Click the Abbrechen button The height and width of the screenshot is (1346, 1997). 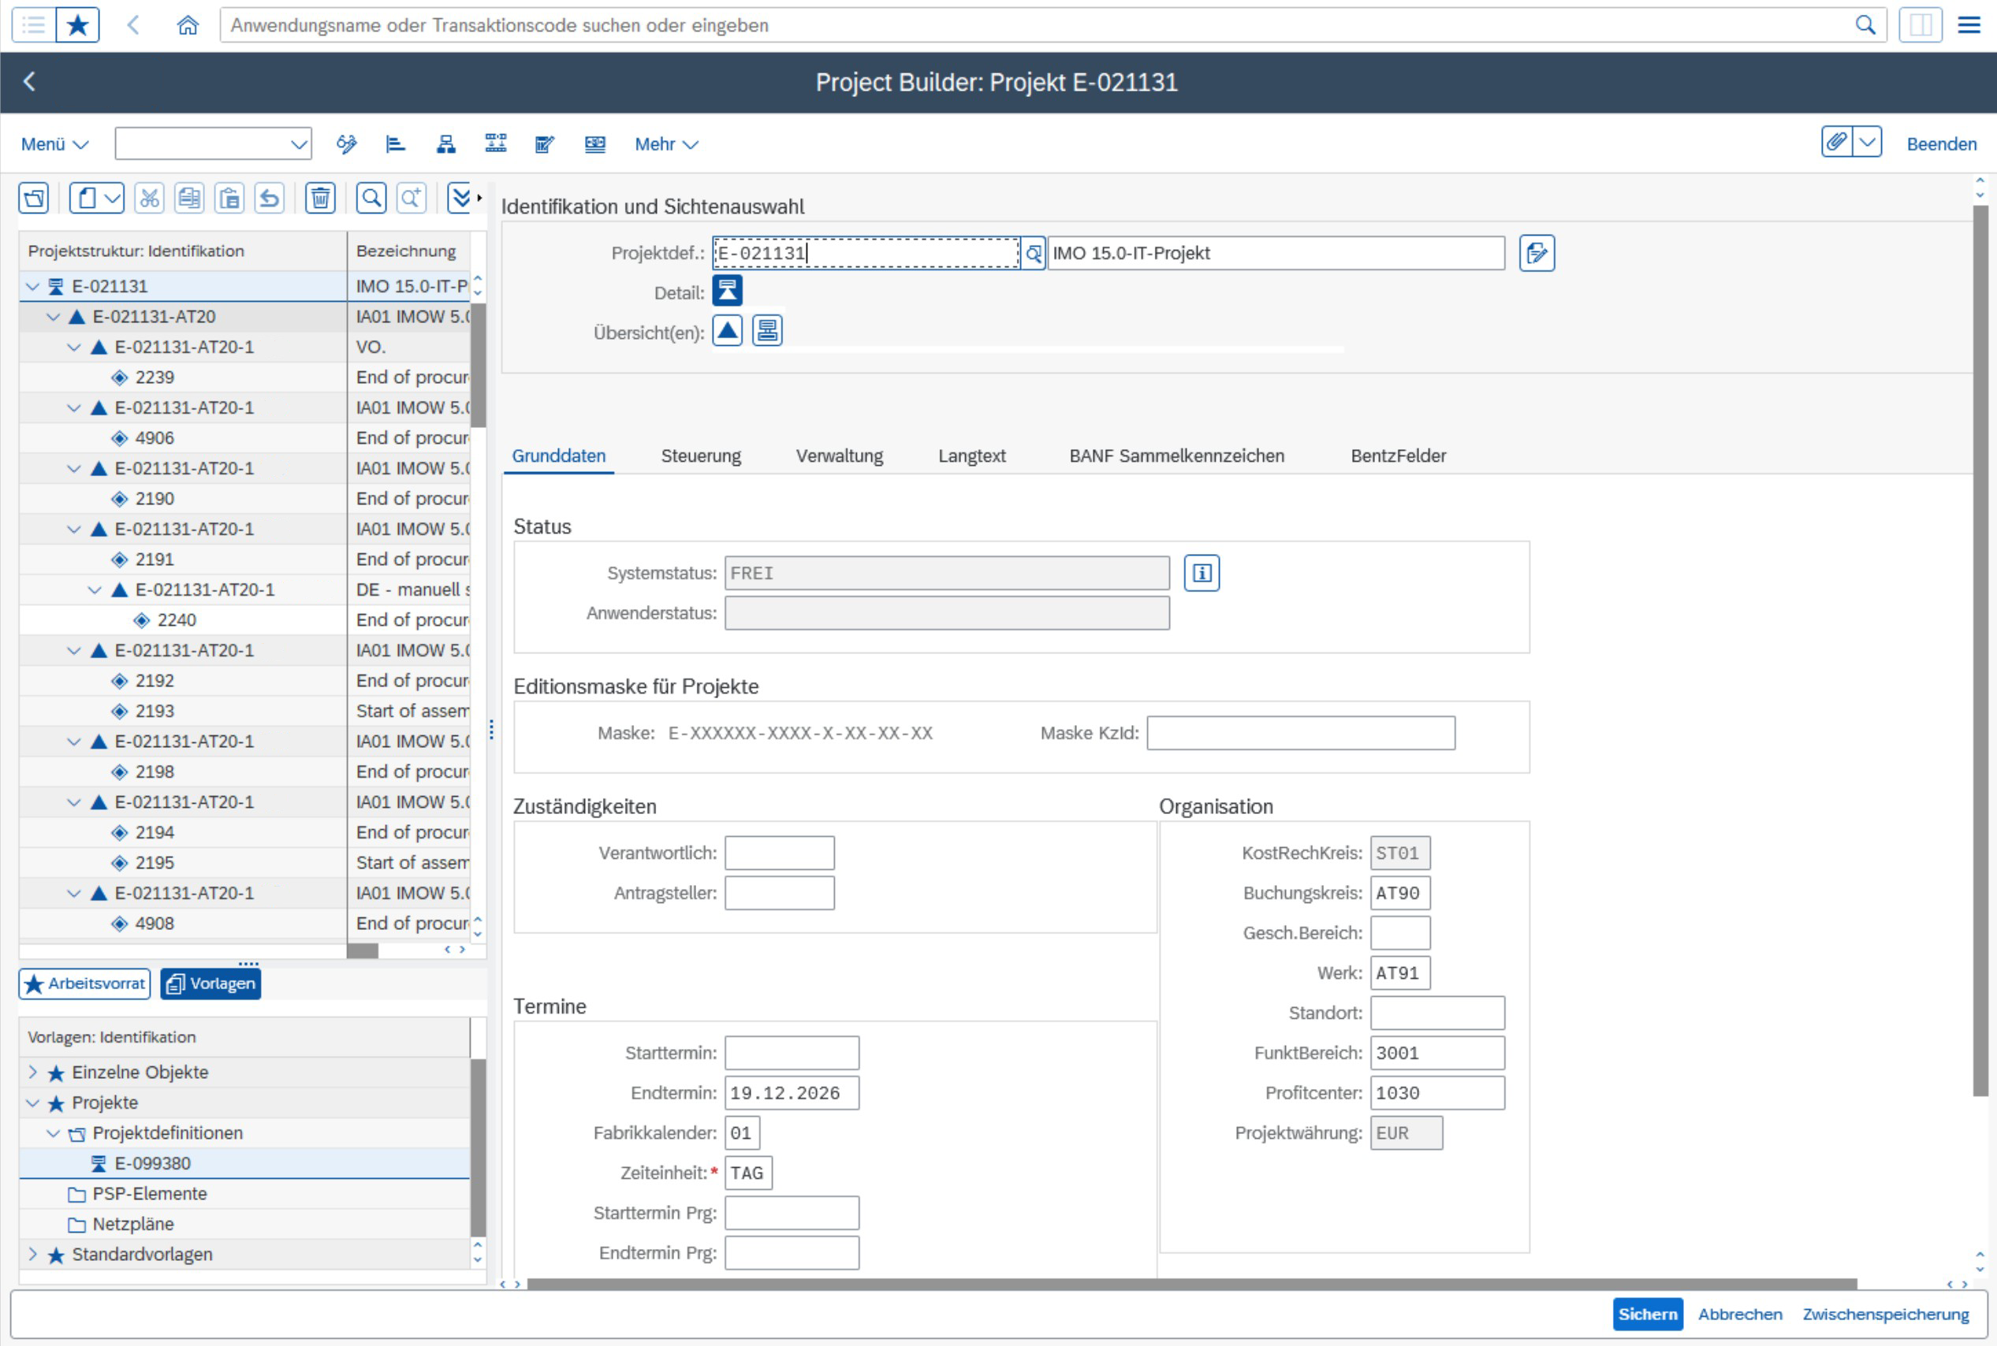click(x=1739, y=1314)
